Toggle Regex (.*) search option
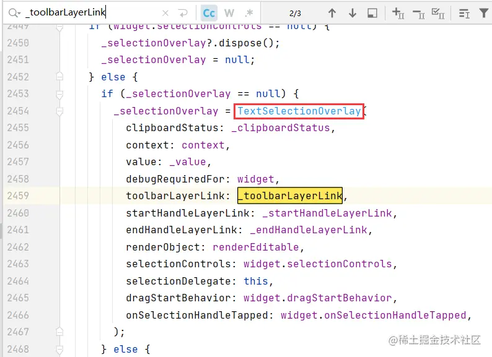 pyautogui.click(x=249, y=13)
